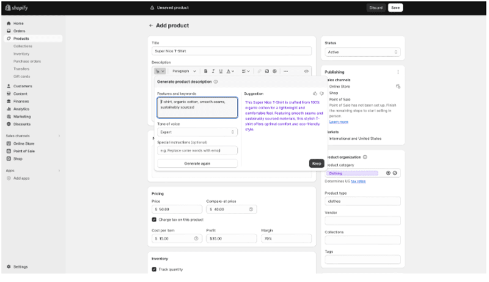This screenshot has width=489, height=282.
Task: Focus the Features and keywords text area
Action: pyautogui.click(x=197, y=107)
